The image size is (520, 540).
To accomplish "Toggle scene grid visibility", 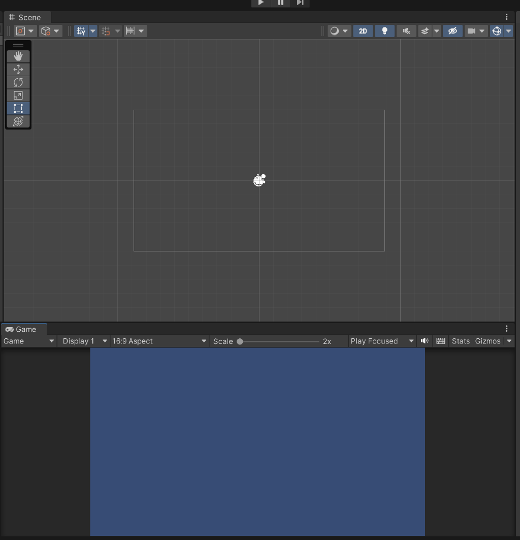I will click(81, 31).
